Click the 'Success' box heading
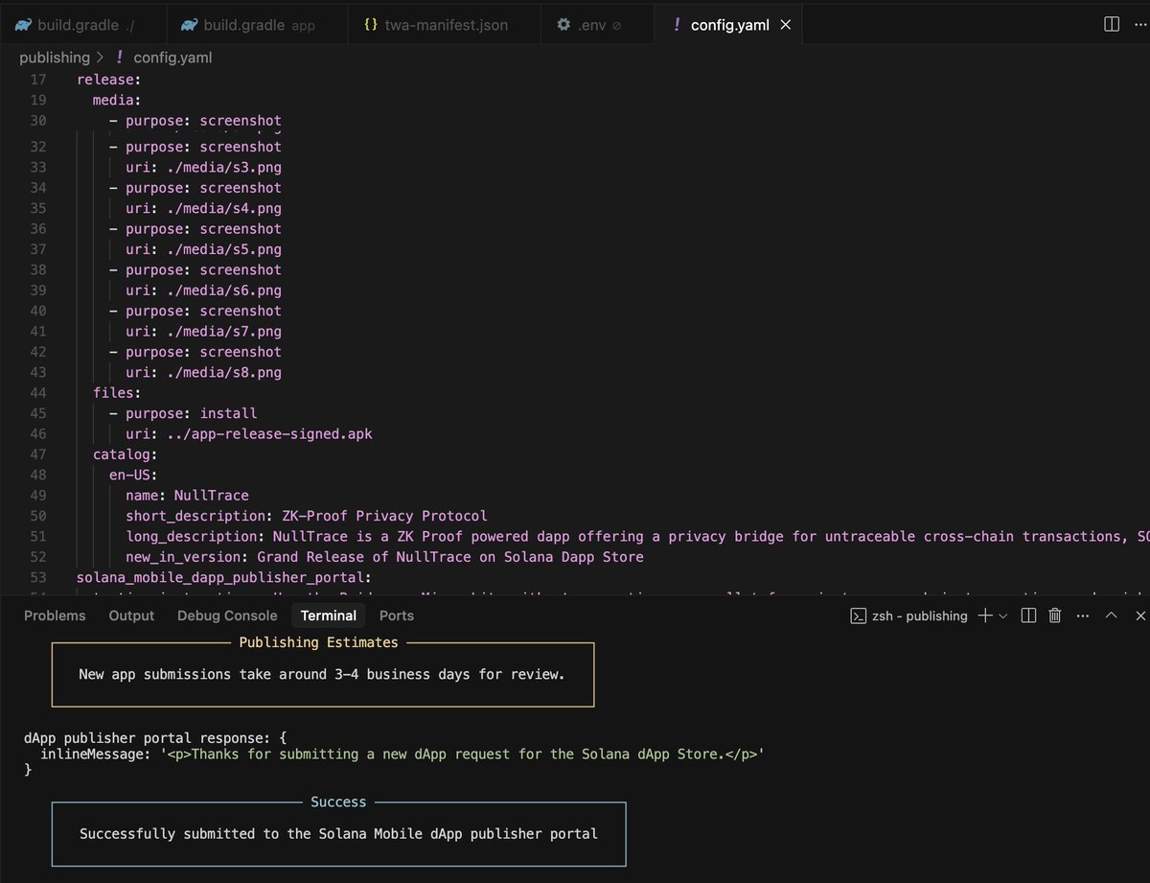The image size is (1150, 883). [x=338, y=802]
